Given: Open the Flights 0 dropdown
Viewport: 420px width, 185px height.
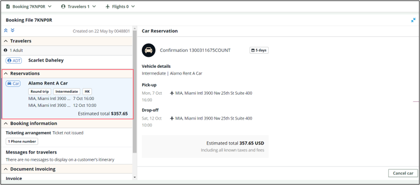Looking at the screenshot, I should (120, 6).
